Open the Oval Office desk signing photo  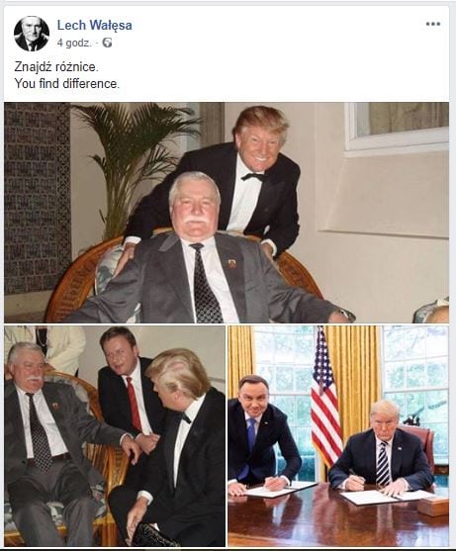pyautogui.click(x=338, y=435)
